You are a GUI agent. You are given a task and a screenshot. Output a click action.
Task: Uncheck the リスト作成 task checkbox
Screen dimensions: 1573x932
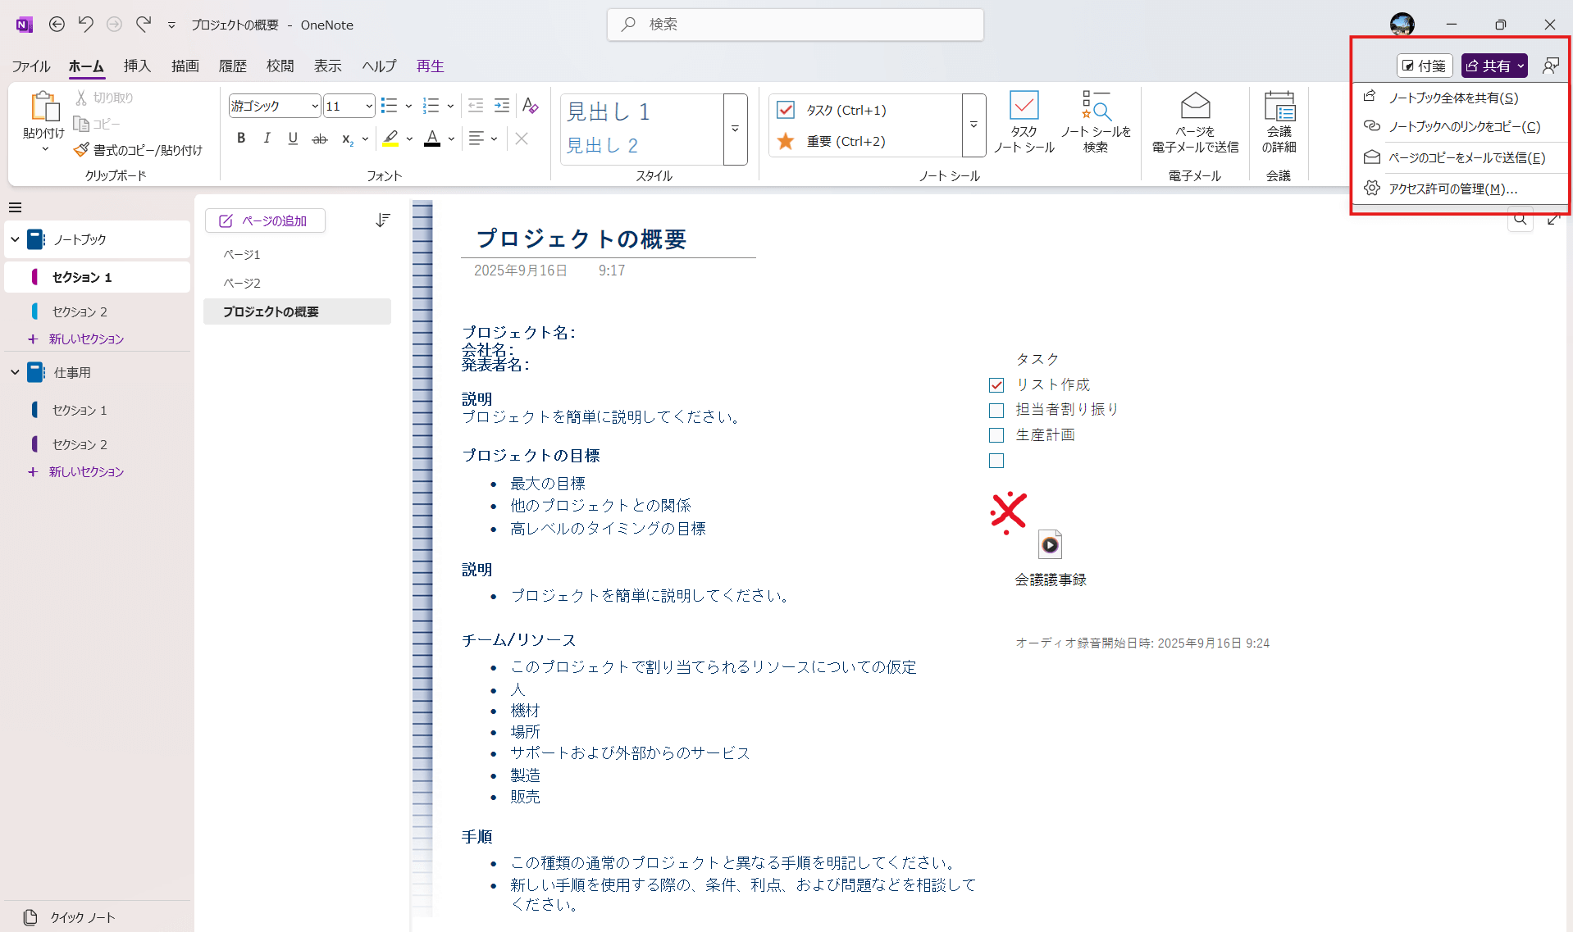[996, 385]
